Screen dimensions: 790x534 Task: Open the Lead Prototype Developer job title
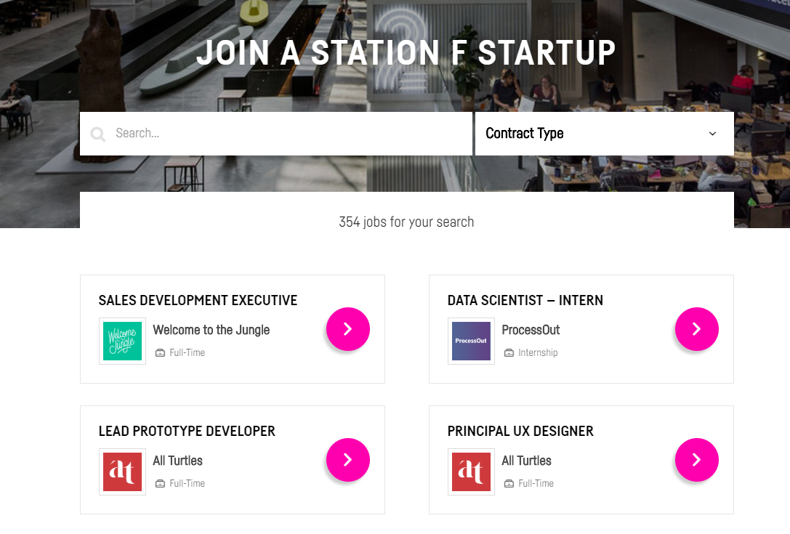point(187,431)
